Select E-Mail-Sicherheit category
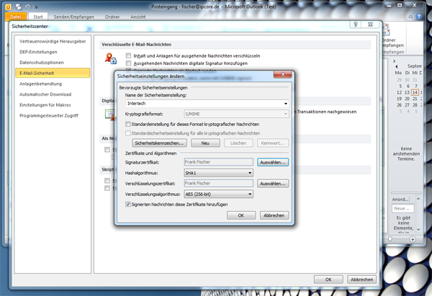This screenshot has height=296, width=432. click(53, 73)
